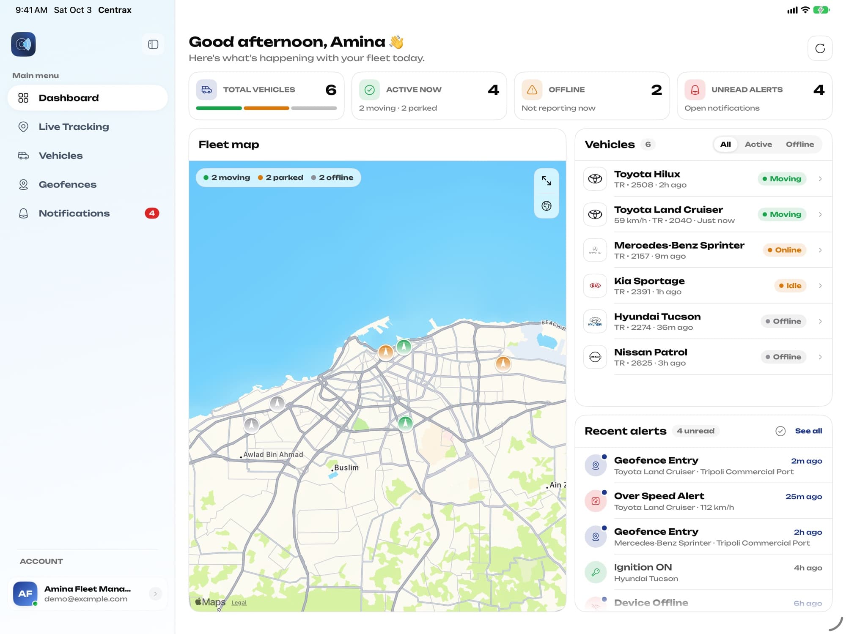Click the green segment of vehicles bar
Viewport: 846px width, 634px height.
219,109
